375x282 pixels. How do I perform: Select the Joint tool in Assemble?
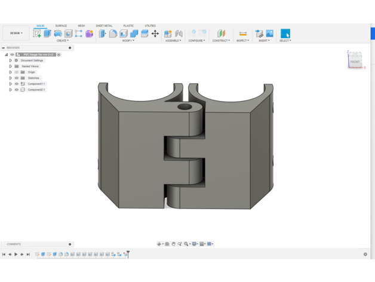click(179, 34)
